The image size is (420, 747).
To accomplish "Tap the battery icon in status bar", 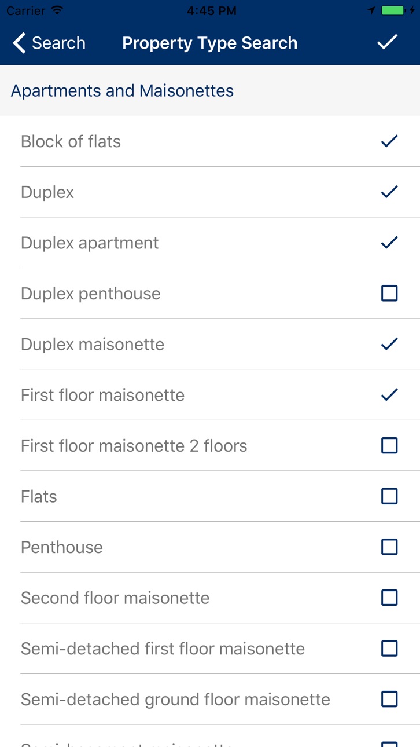I will [393, 10].
